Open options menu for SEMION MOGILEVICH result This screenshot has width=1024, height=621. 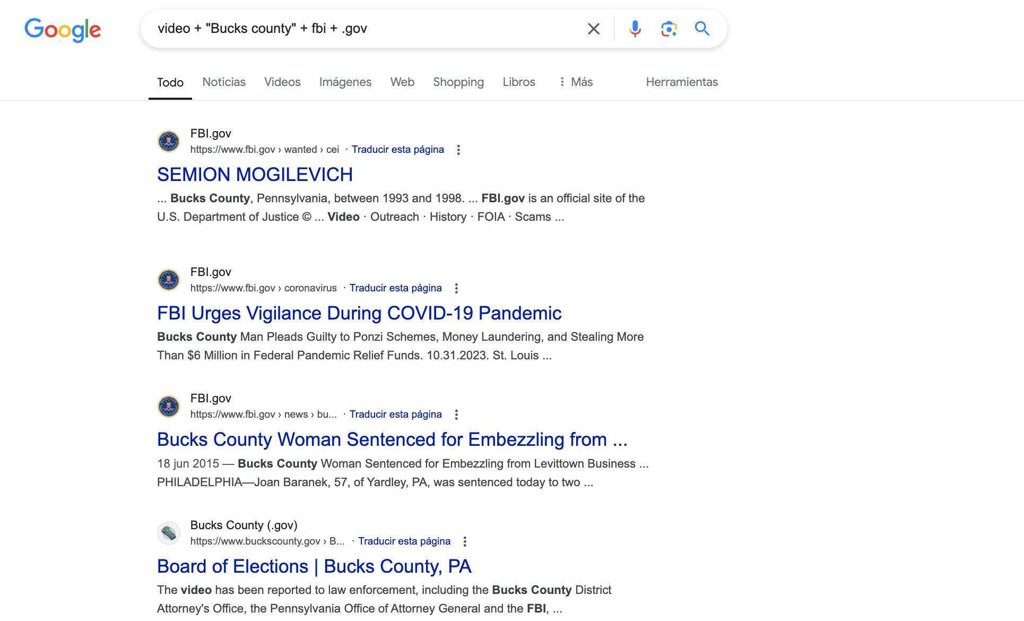(458, 150)
